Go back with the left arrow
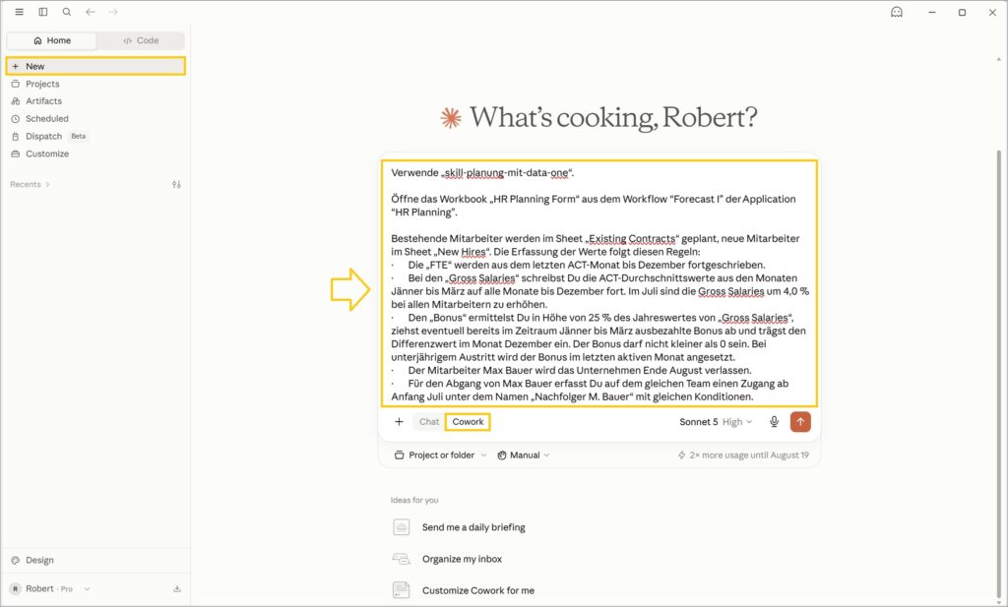 point(91,12)
